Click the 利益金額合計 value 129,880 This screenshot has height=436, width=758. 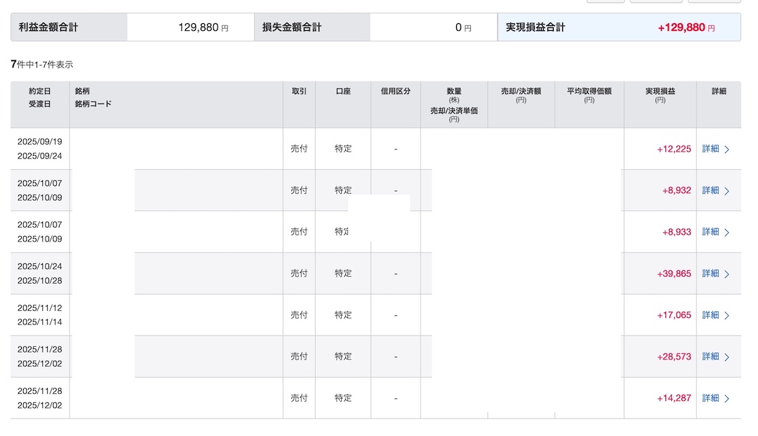pyautogui.click(x=199, y=27)
